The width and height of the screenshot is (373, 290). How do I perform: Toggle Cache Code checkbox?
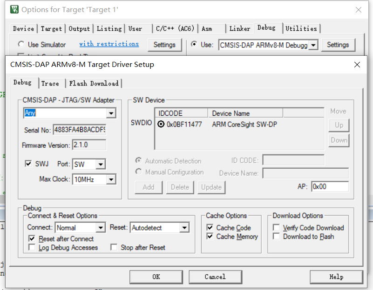click(x=210, y=228)
